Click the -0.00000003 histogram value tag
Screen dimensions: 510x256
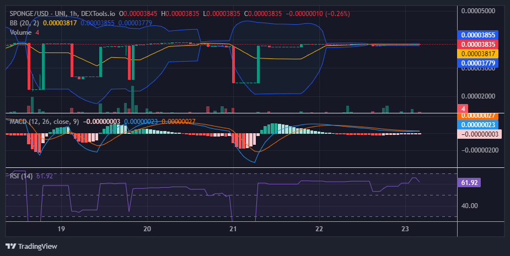point(479,134)
